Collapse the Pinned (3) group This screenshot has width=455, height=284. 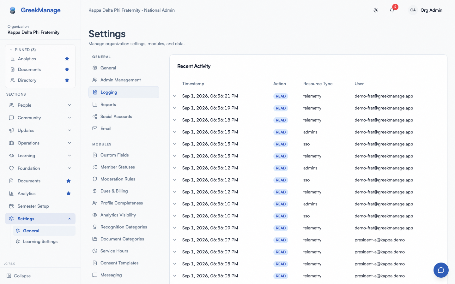[22, 50]
